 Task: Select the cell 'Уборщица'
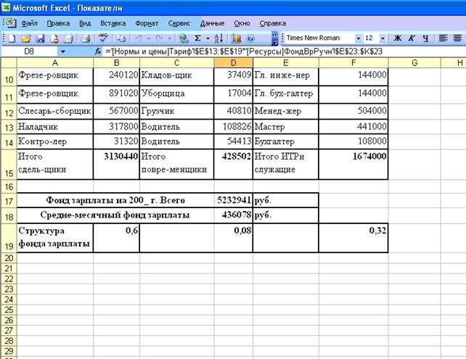pos(177,94)
